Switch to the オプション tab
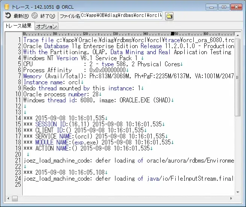The height and width of the screenshot is (207, 246). (47, 26)
